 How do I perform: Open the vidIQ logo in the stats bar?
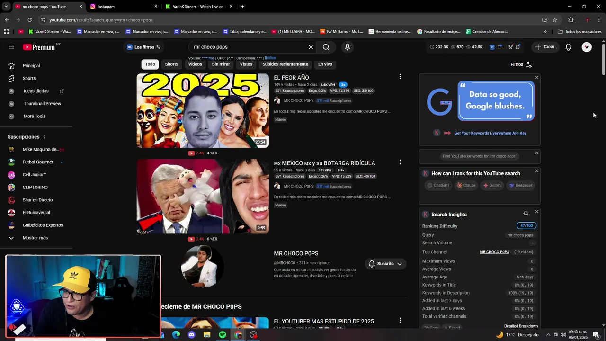pyautogui.click(x=492, y=47)
